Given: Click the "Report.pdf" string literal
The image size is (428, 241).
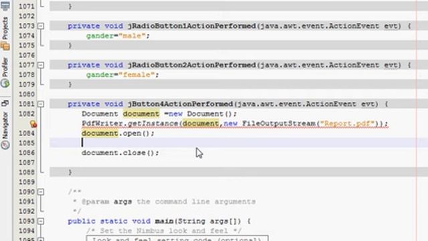Looking at the screenshot, I should (x=347, y=123).
